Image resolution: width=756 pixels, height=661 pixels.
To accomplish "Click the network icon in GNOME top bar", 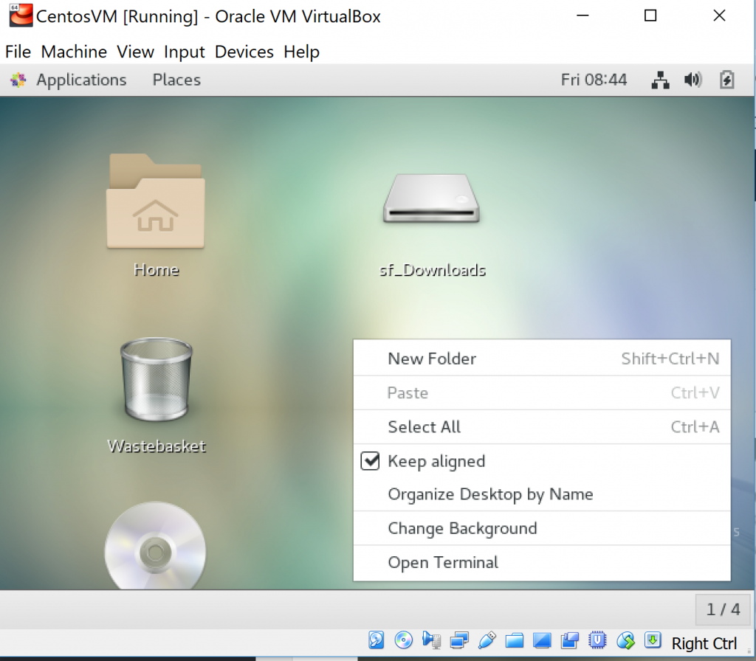I will [x=660, y=80].
